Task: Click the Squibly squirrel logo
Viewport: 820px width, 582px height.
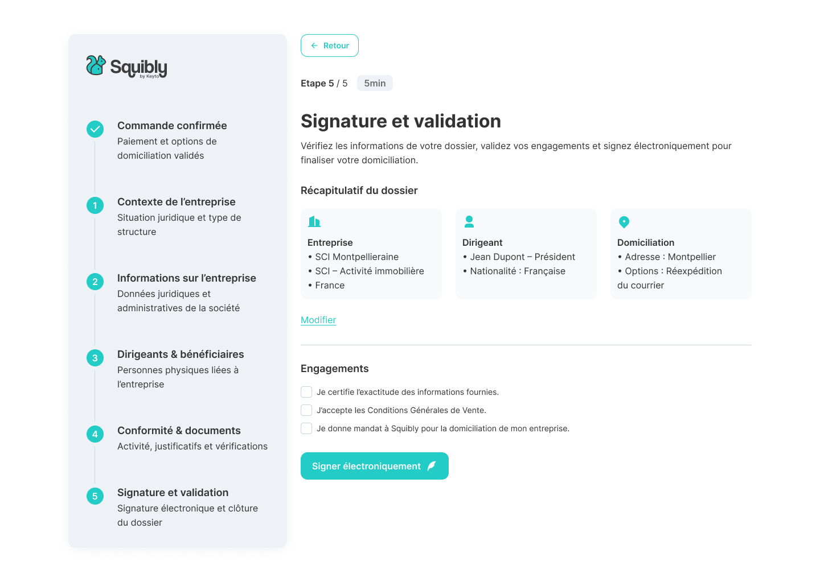Action: 96,65
